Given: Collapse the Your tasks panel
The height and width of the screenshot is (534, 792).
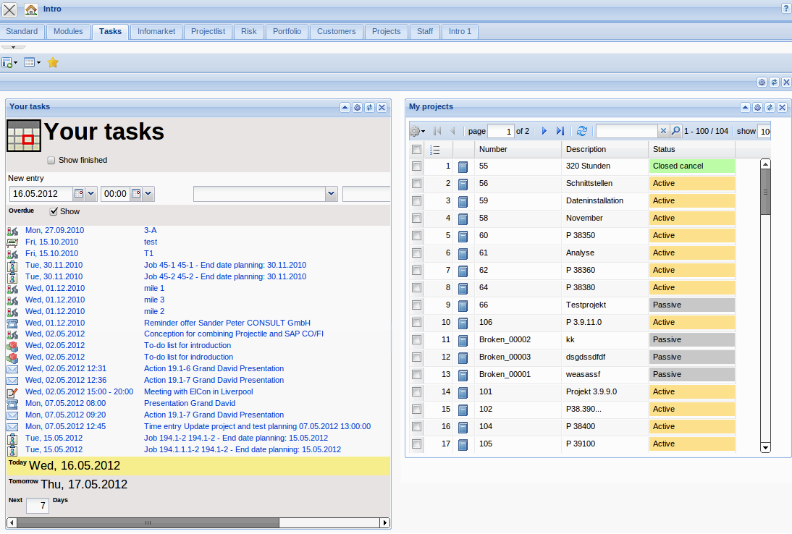Looking at the screenshot, I should tap(345, 107).
